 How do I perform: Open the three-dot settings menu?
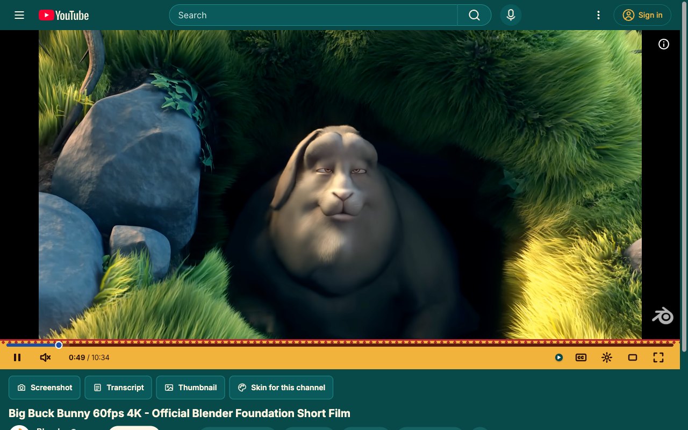pyautogui.click(x=598, y=15)
